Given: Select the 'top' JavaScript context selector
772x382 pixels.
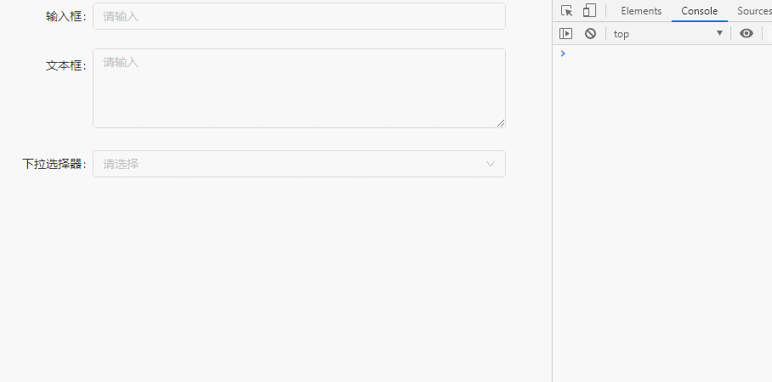Looking at the screenshot, I should (668, 33).
